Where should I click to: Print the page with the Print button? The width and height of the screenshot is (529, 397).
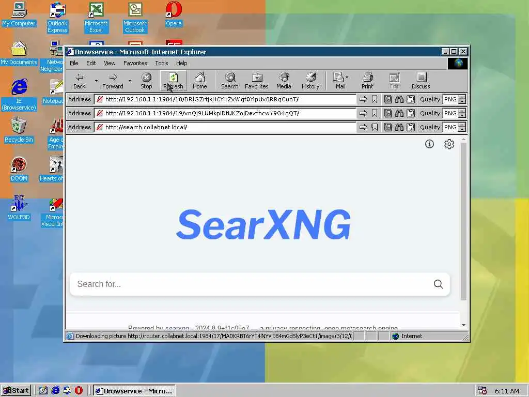[367, 81]
